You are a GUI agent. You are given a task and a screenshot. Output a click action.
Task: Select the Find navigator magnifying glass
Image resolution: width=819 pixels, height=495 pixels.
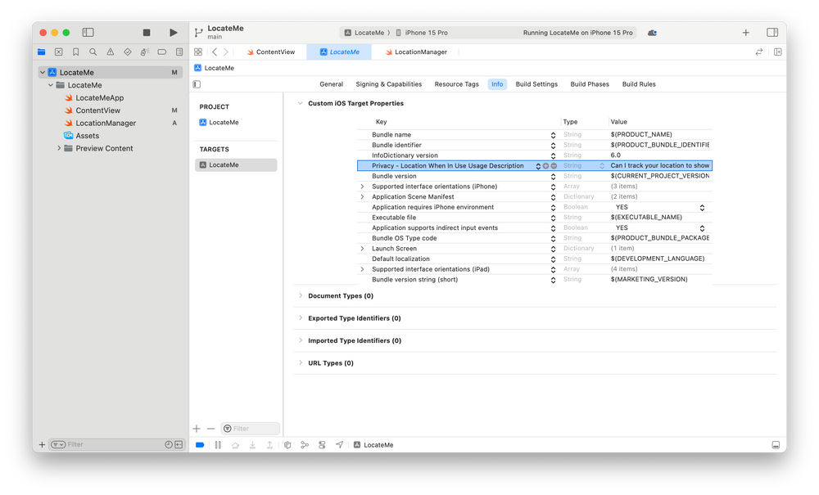93,52
